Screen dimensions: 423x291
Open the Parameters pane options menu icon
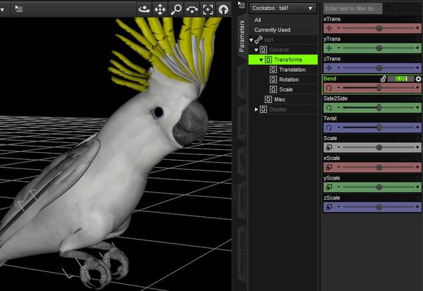(x=241, y=5)
